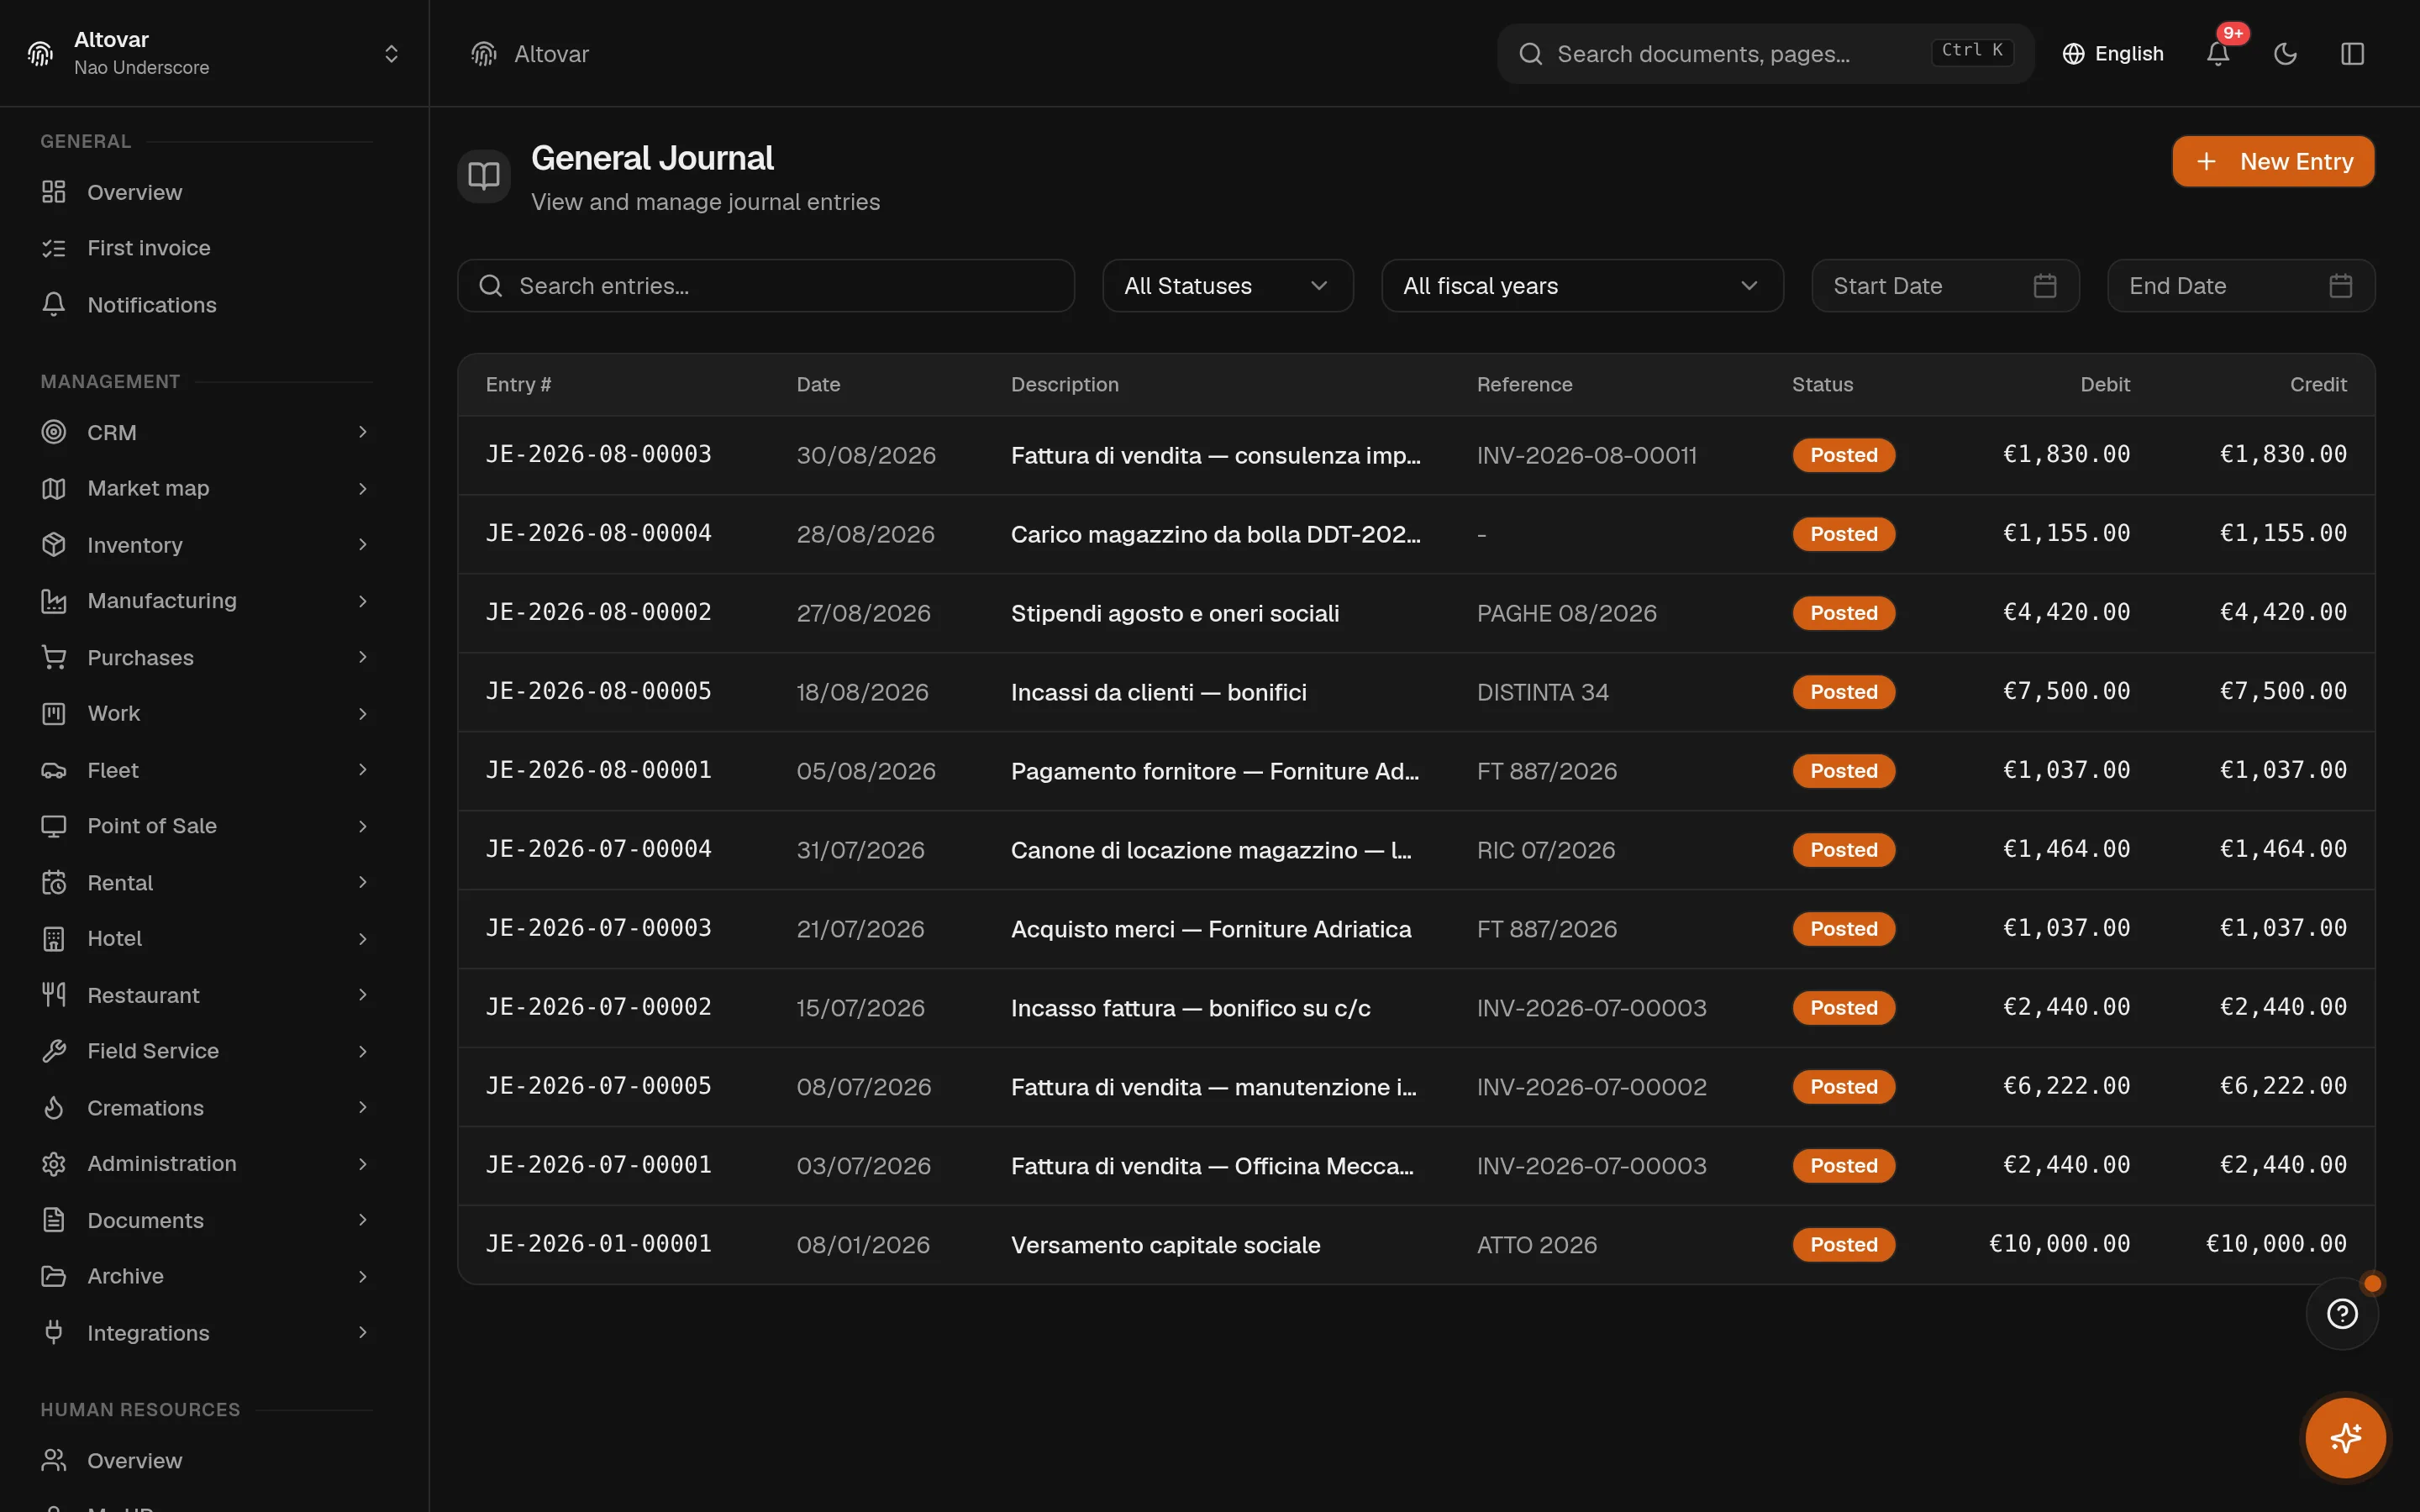Click the Overview grid icon in General
Viewport: 2420px width, 1512px height.
tap(54, 192)
